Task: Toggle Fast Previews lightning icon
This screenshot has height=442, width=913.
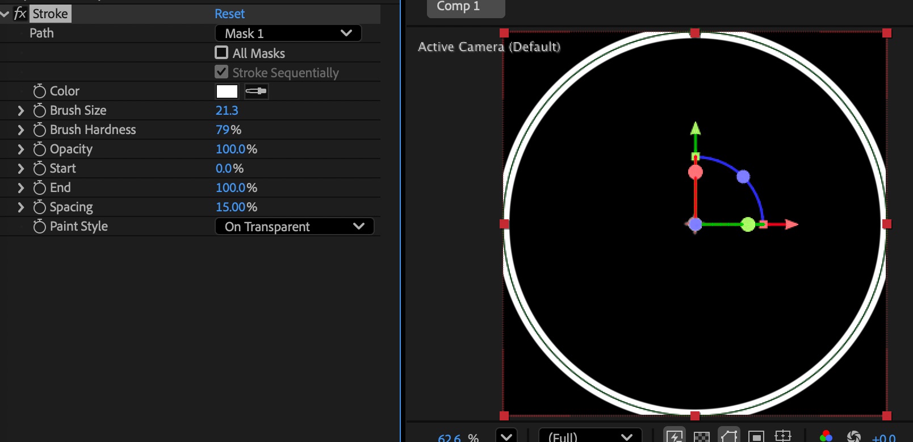Action: point(675,436)
